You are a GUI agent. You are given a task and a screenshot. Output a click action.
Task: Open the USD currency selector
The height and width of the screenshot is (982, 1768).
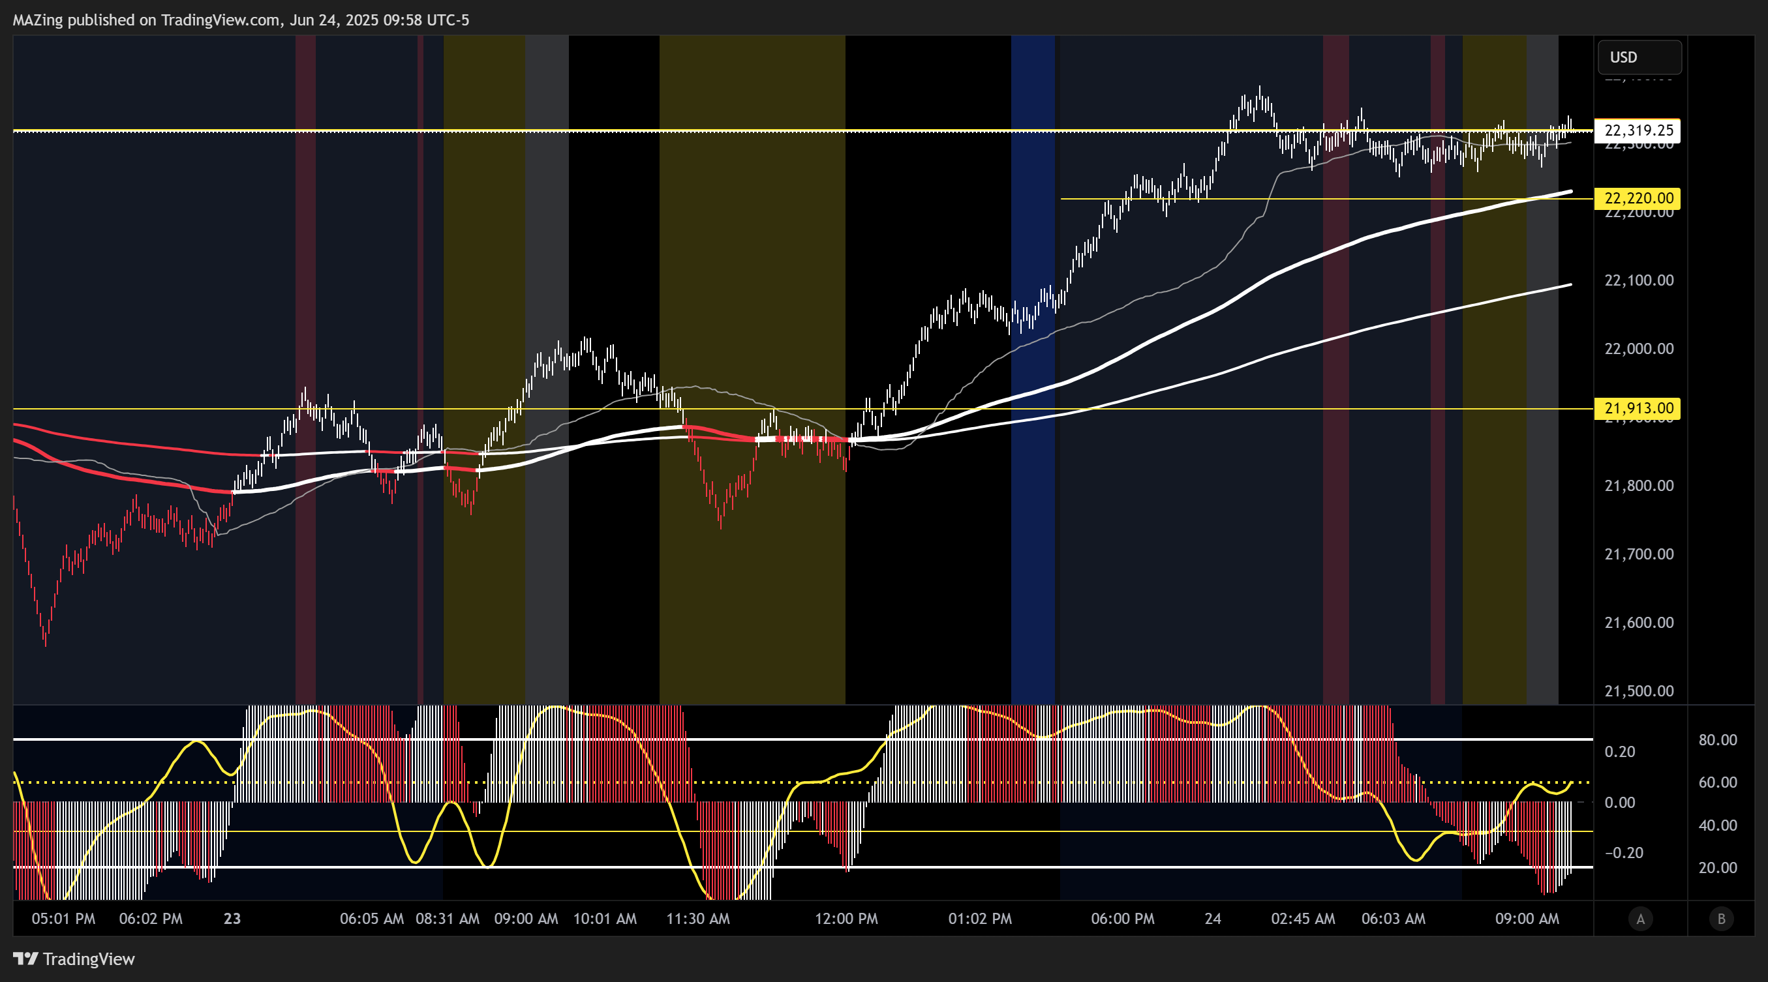1639,57
